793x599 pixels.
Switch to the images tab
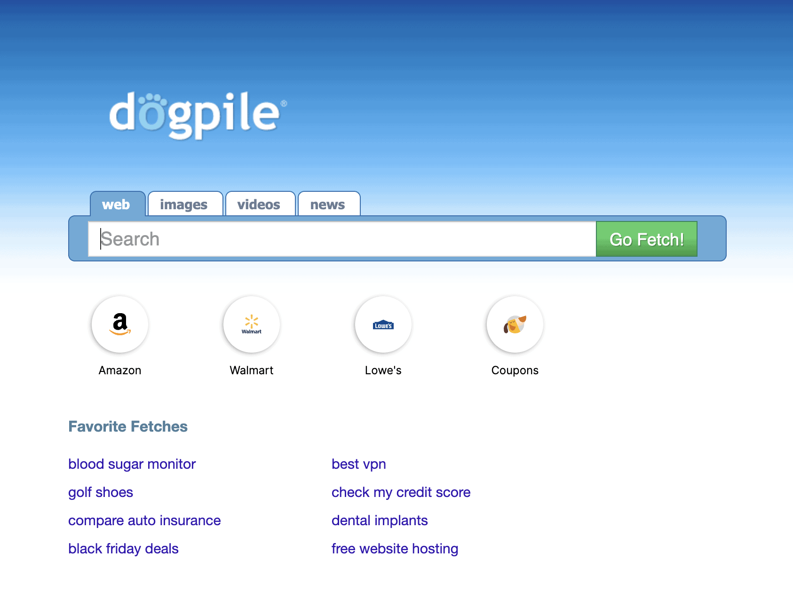coord(185,204)
